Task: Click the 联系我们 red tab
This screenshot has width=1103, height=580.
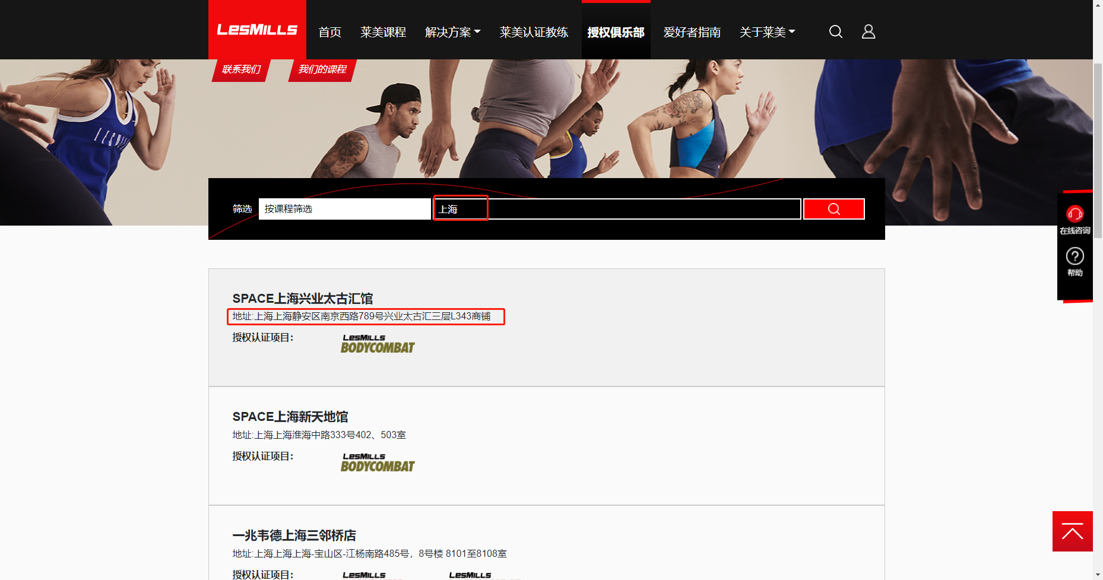Action: (x=242, y=69)
